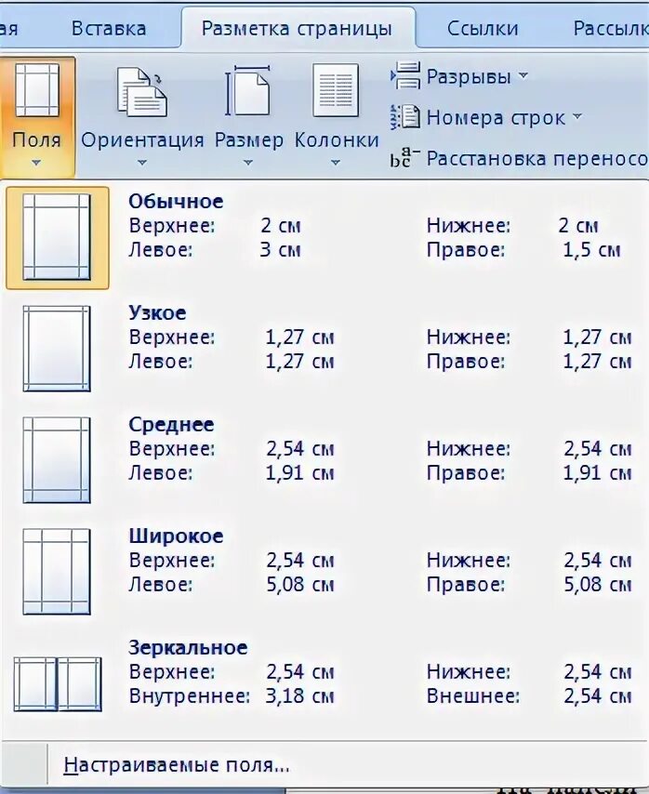Expand the Ориентация dropdown arrow
Viewport: 649px width, 794px height.
[141, 163]
